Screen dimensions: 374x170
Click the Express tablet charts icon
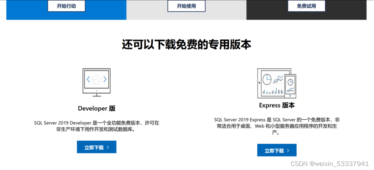277,83
